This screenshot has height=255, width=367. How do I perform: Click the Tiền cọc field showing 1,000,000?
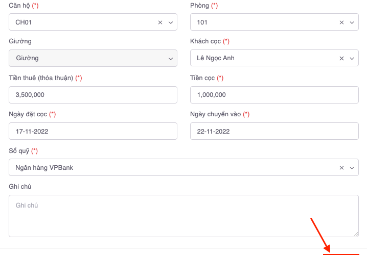tap(274, 95)
